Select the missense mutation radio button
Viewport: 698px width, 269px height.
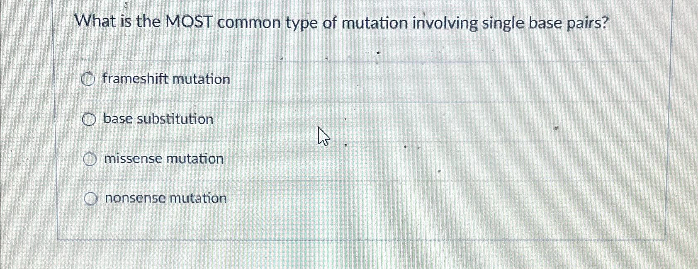click(x=90, y=159)
